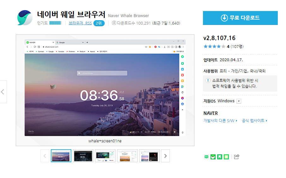
Task: Go to previous page with left edge arrow
Action: [x=3, y=92]
